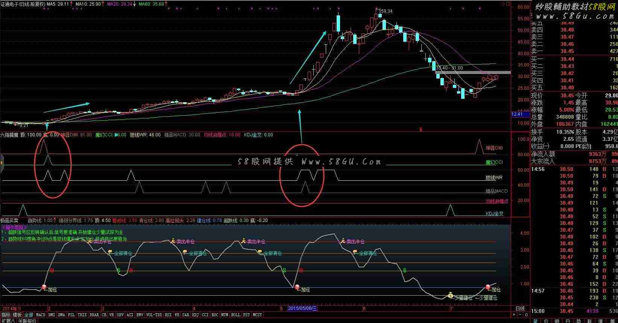Zoom in chart with the + button
This screenshot has height=323, width=618.
514,315
